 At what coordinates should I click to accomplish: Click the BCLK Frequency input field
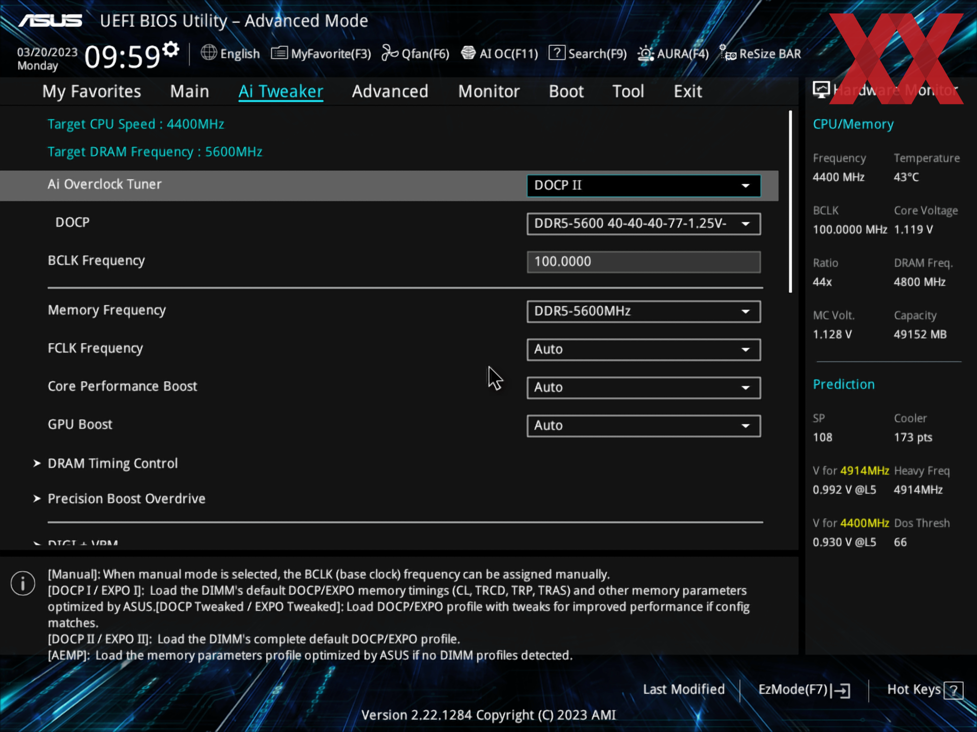coord(644,262)
